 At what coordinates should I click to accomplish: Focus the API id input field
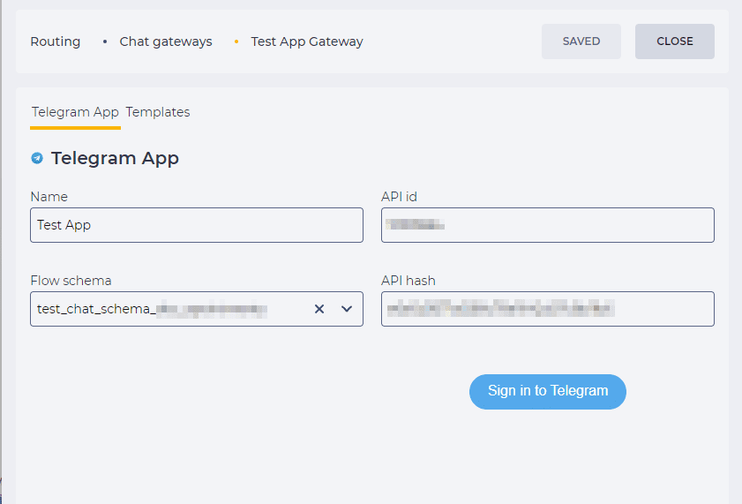[x=548, y=225]
